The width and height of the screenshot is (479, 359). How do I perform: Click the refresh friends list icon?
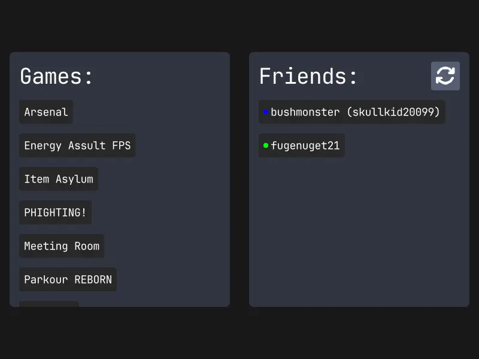point(445,76)
